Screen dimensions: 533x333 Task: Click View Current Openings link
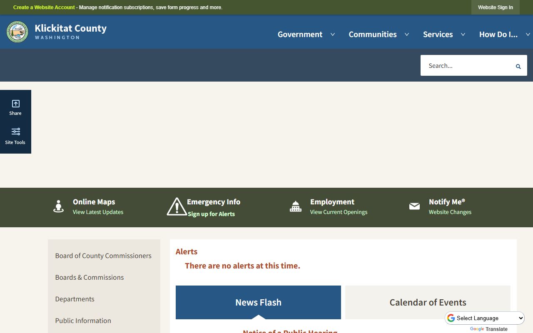coord(339,212)
